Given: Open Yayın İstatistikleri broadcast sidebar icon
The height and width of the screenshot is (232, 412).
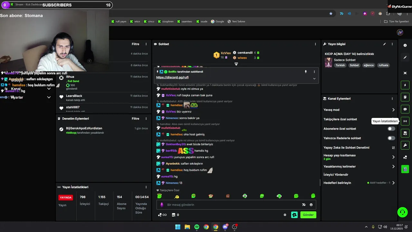Looking at the screenshot, I should pyautogui.click(x=405, y=121).
